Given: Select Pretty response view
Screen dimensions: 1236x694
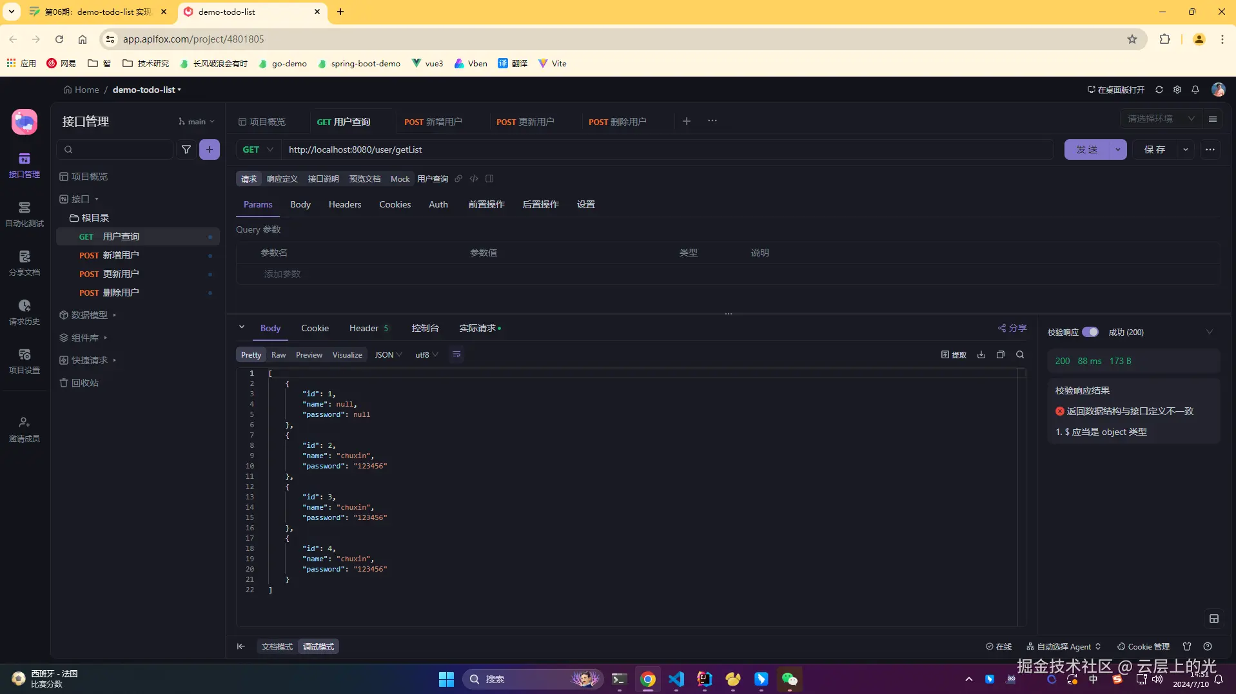Looking at the screenshot, I should [251, 354].
